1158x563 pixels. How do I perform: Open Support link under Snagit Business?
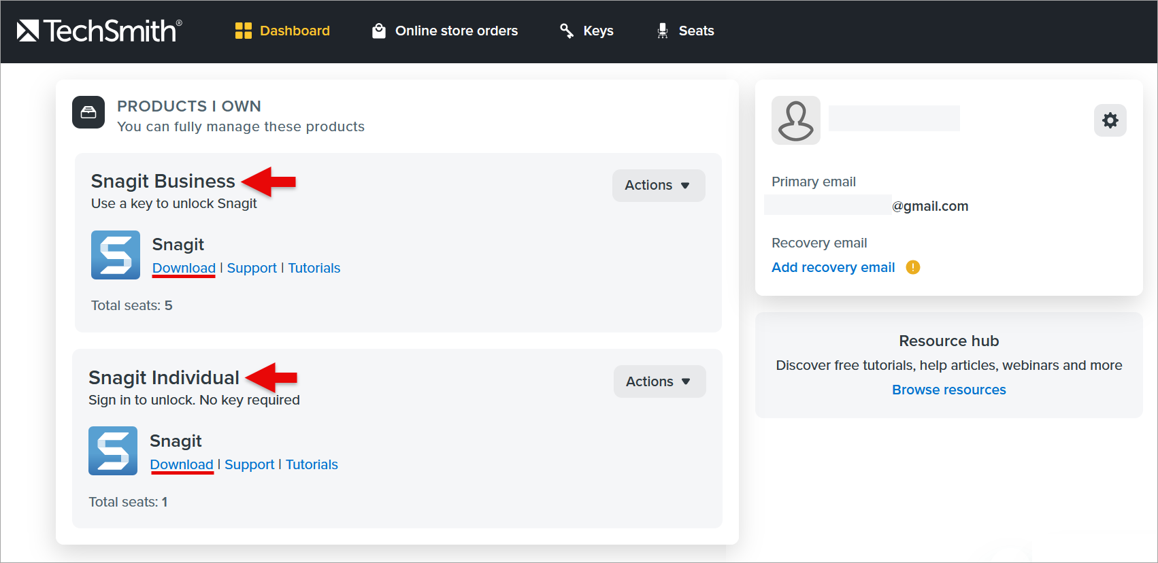pyautogui.click(x=252, y=268)
